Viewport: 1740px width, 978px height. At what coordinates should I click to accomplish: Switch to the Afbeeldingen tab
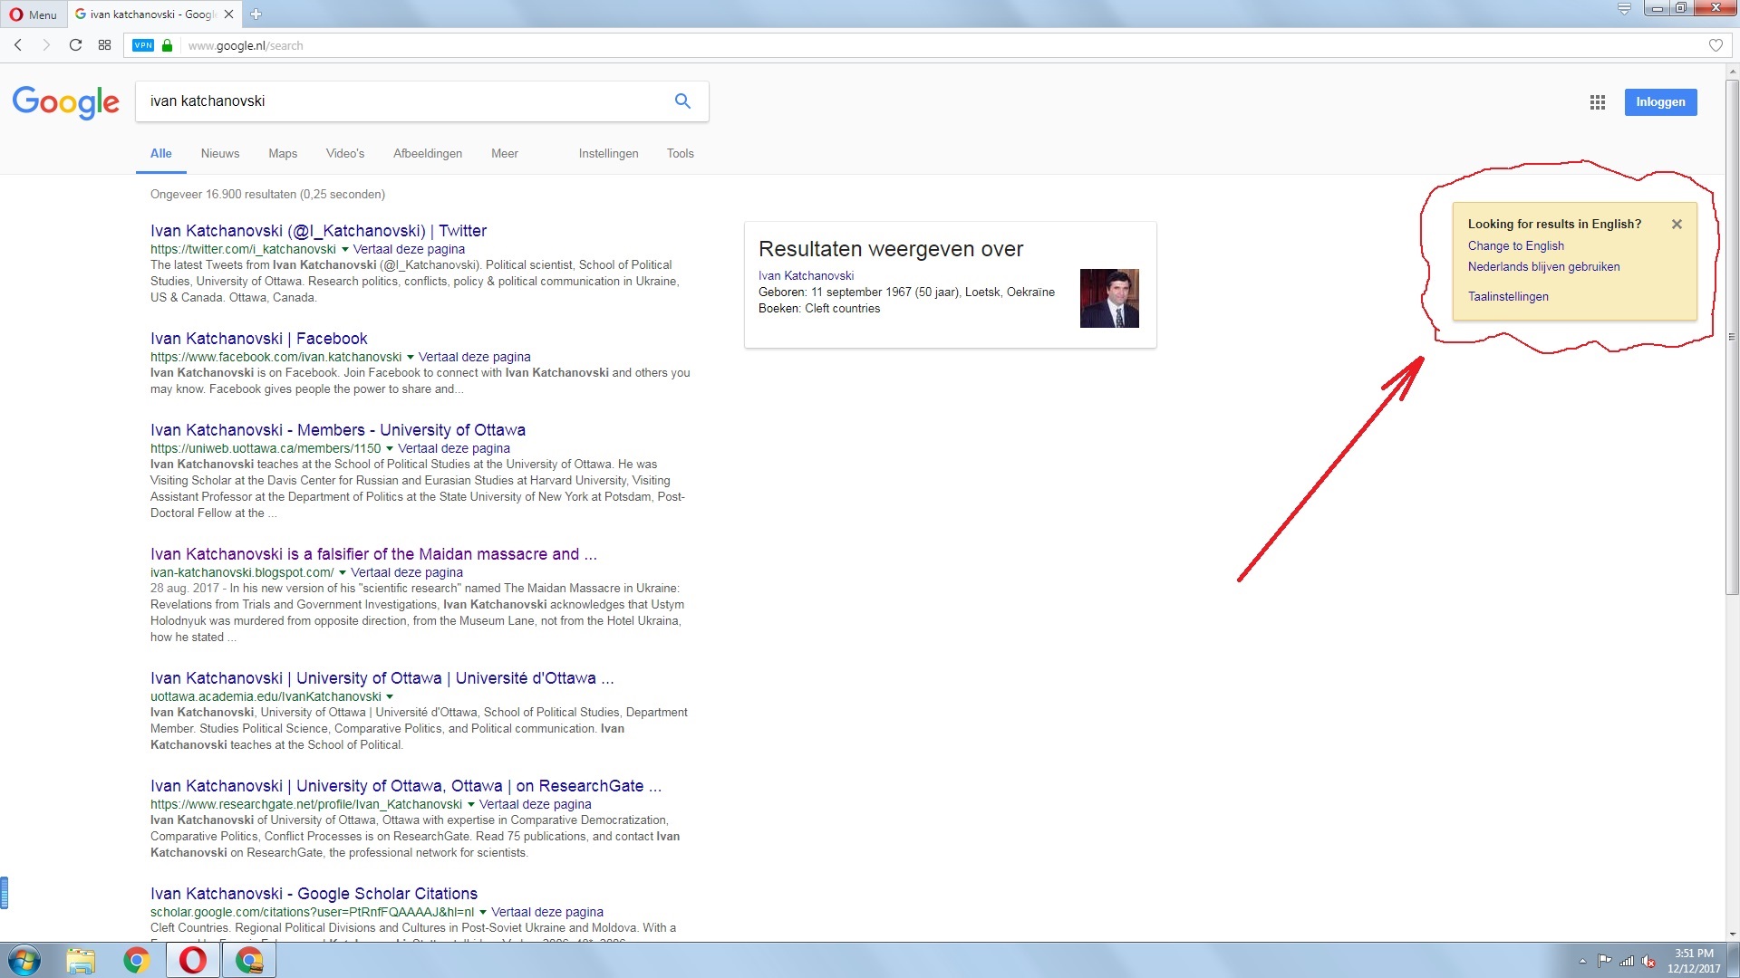click(428, 154)
